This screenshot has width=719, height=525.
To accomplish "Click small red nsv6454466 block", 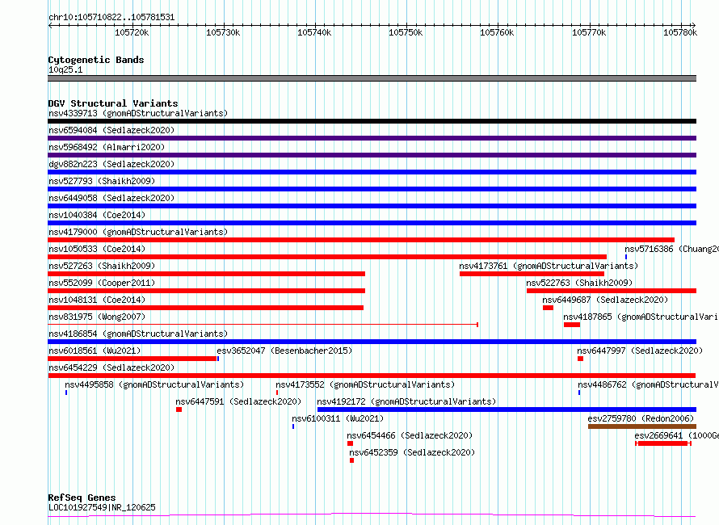I will tap(351, 443).
